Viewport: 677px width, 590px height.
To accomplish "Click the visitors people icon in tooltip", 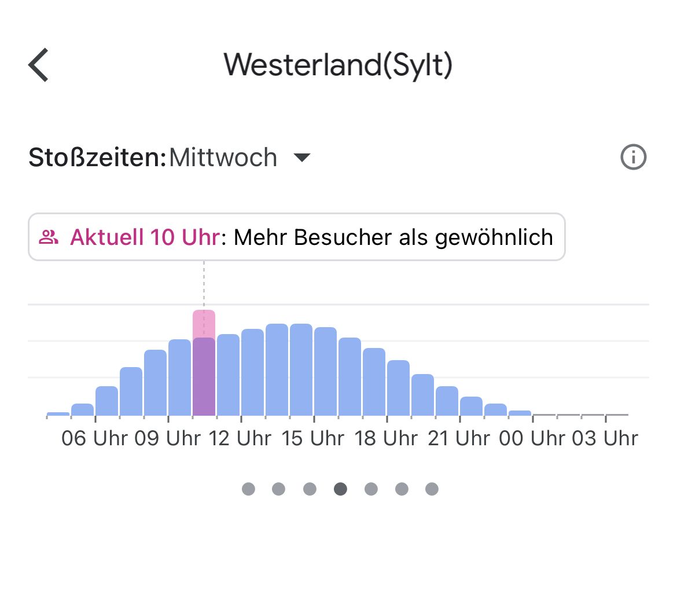I will 49,237.
